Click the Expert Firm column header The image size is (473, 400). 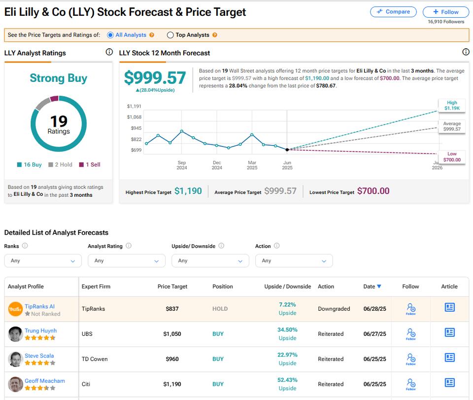(x=96, y=287)
